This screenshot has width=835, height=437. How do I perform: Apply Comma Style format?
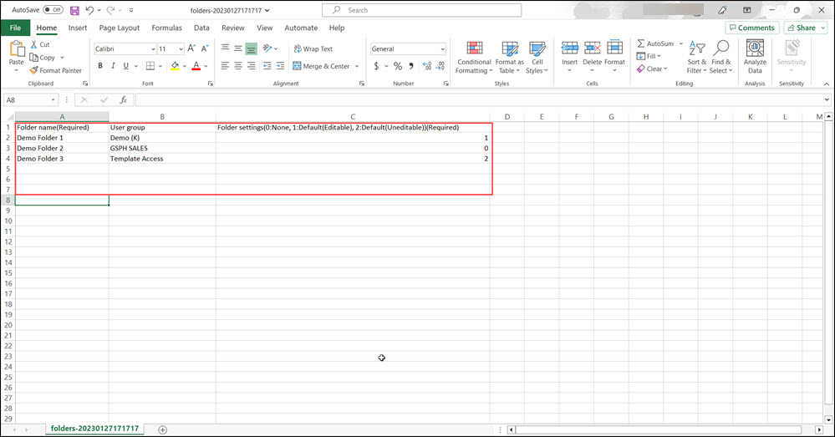click(411, 66)
